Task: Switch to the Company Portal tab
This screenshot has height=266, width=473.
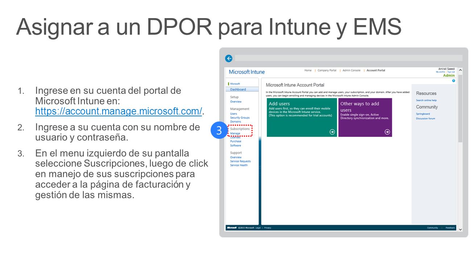Action: click(327, 70)
